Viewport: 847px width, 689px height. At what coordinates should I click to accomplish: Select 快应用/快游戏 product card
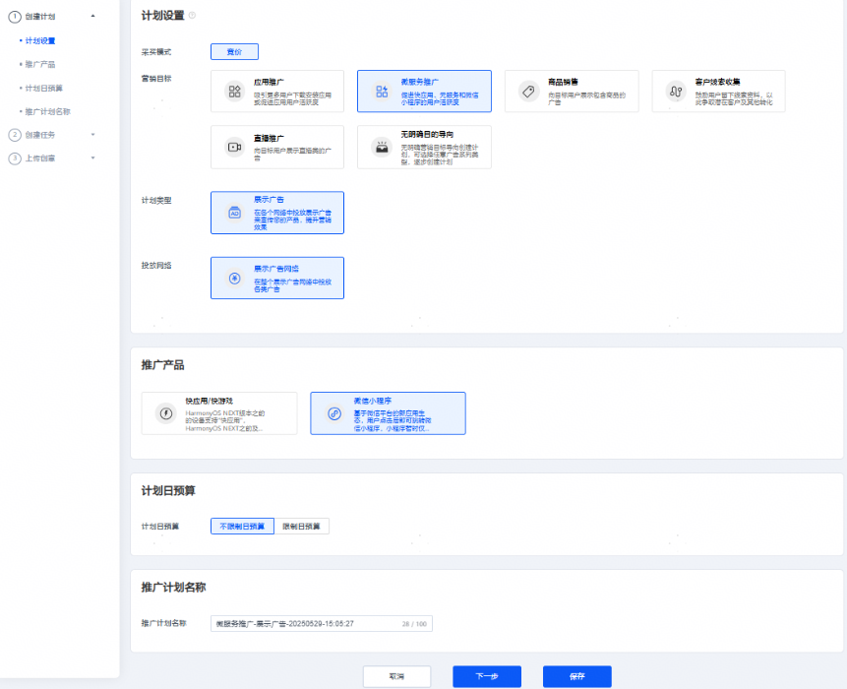(x=219, y=413)
